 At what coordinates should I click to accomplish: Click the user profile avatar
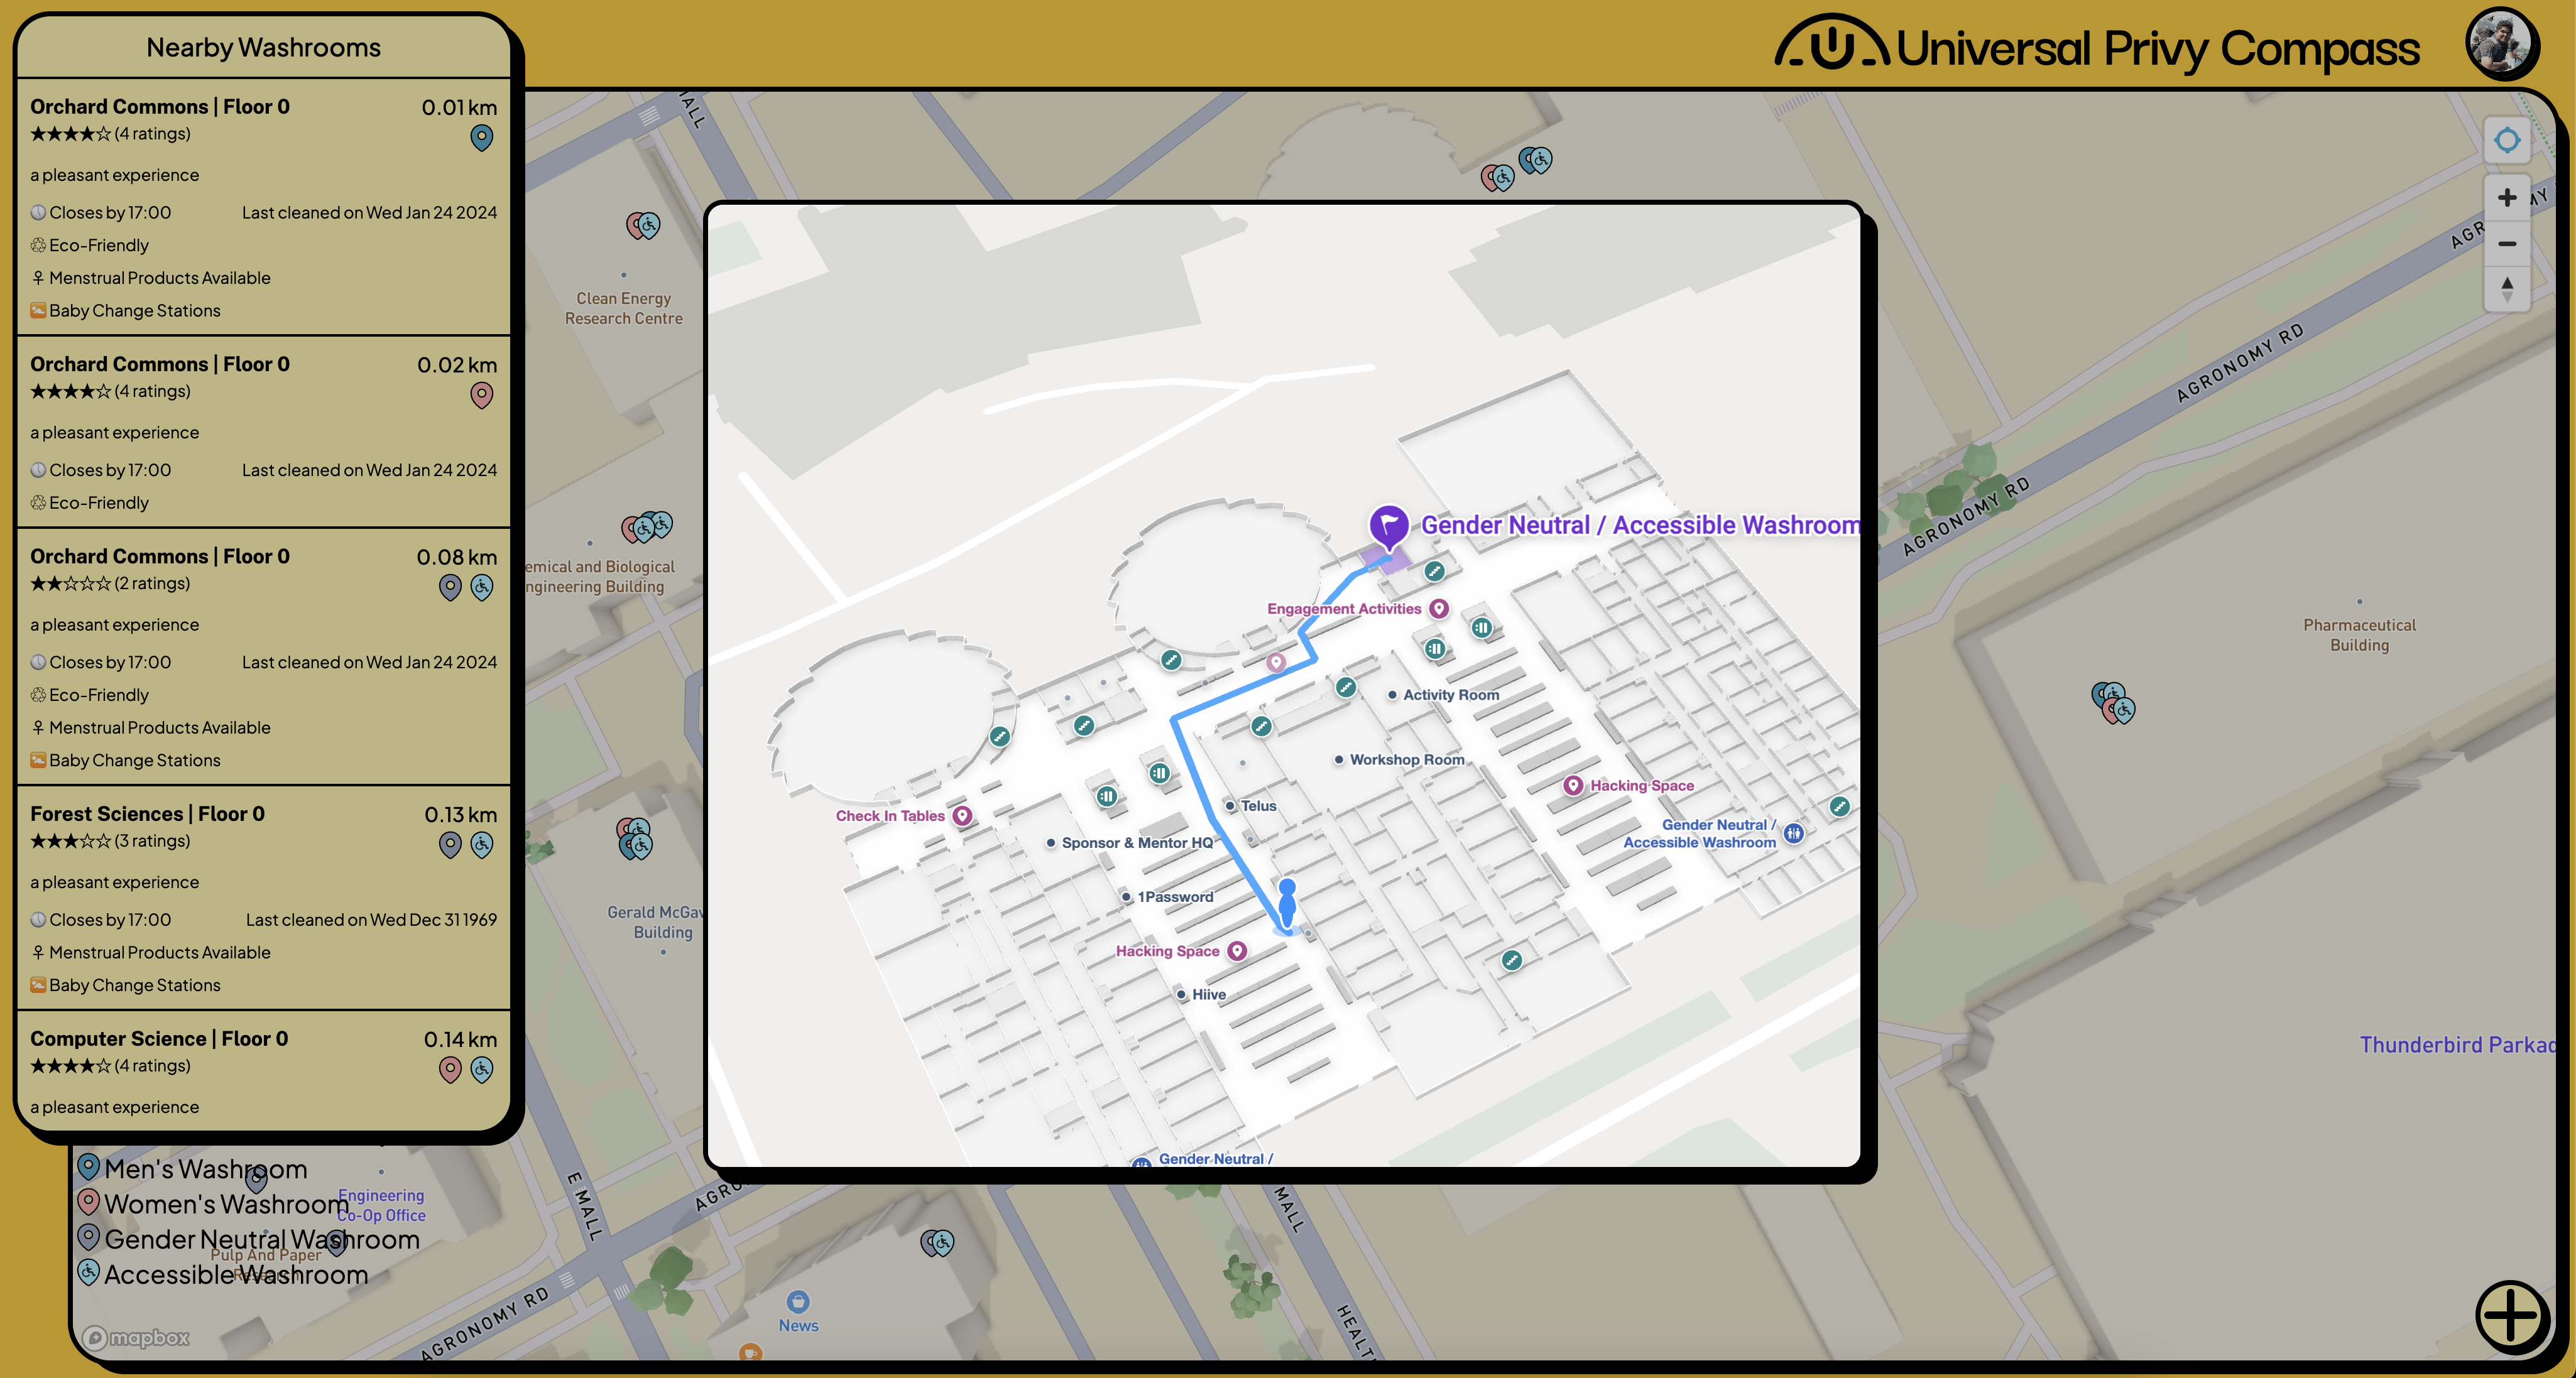pos(2501,45)
